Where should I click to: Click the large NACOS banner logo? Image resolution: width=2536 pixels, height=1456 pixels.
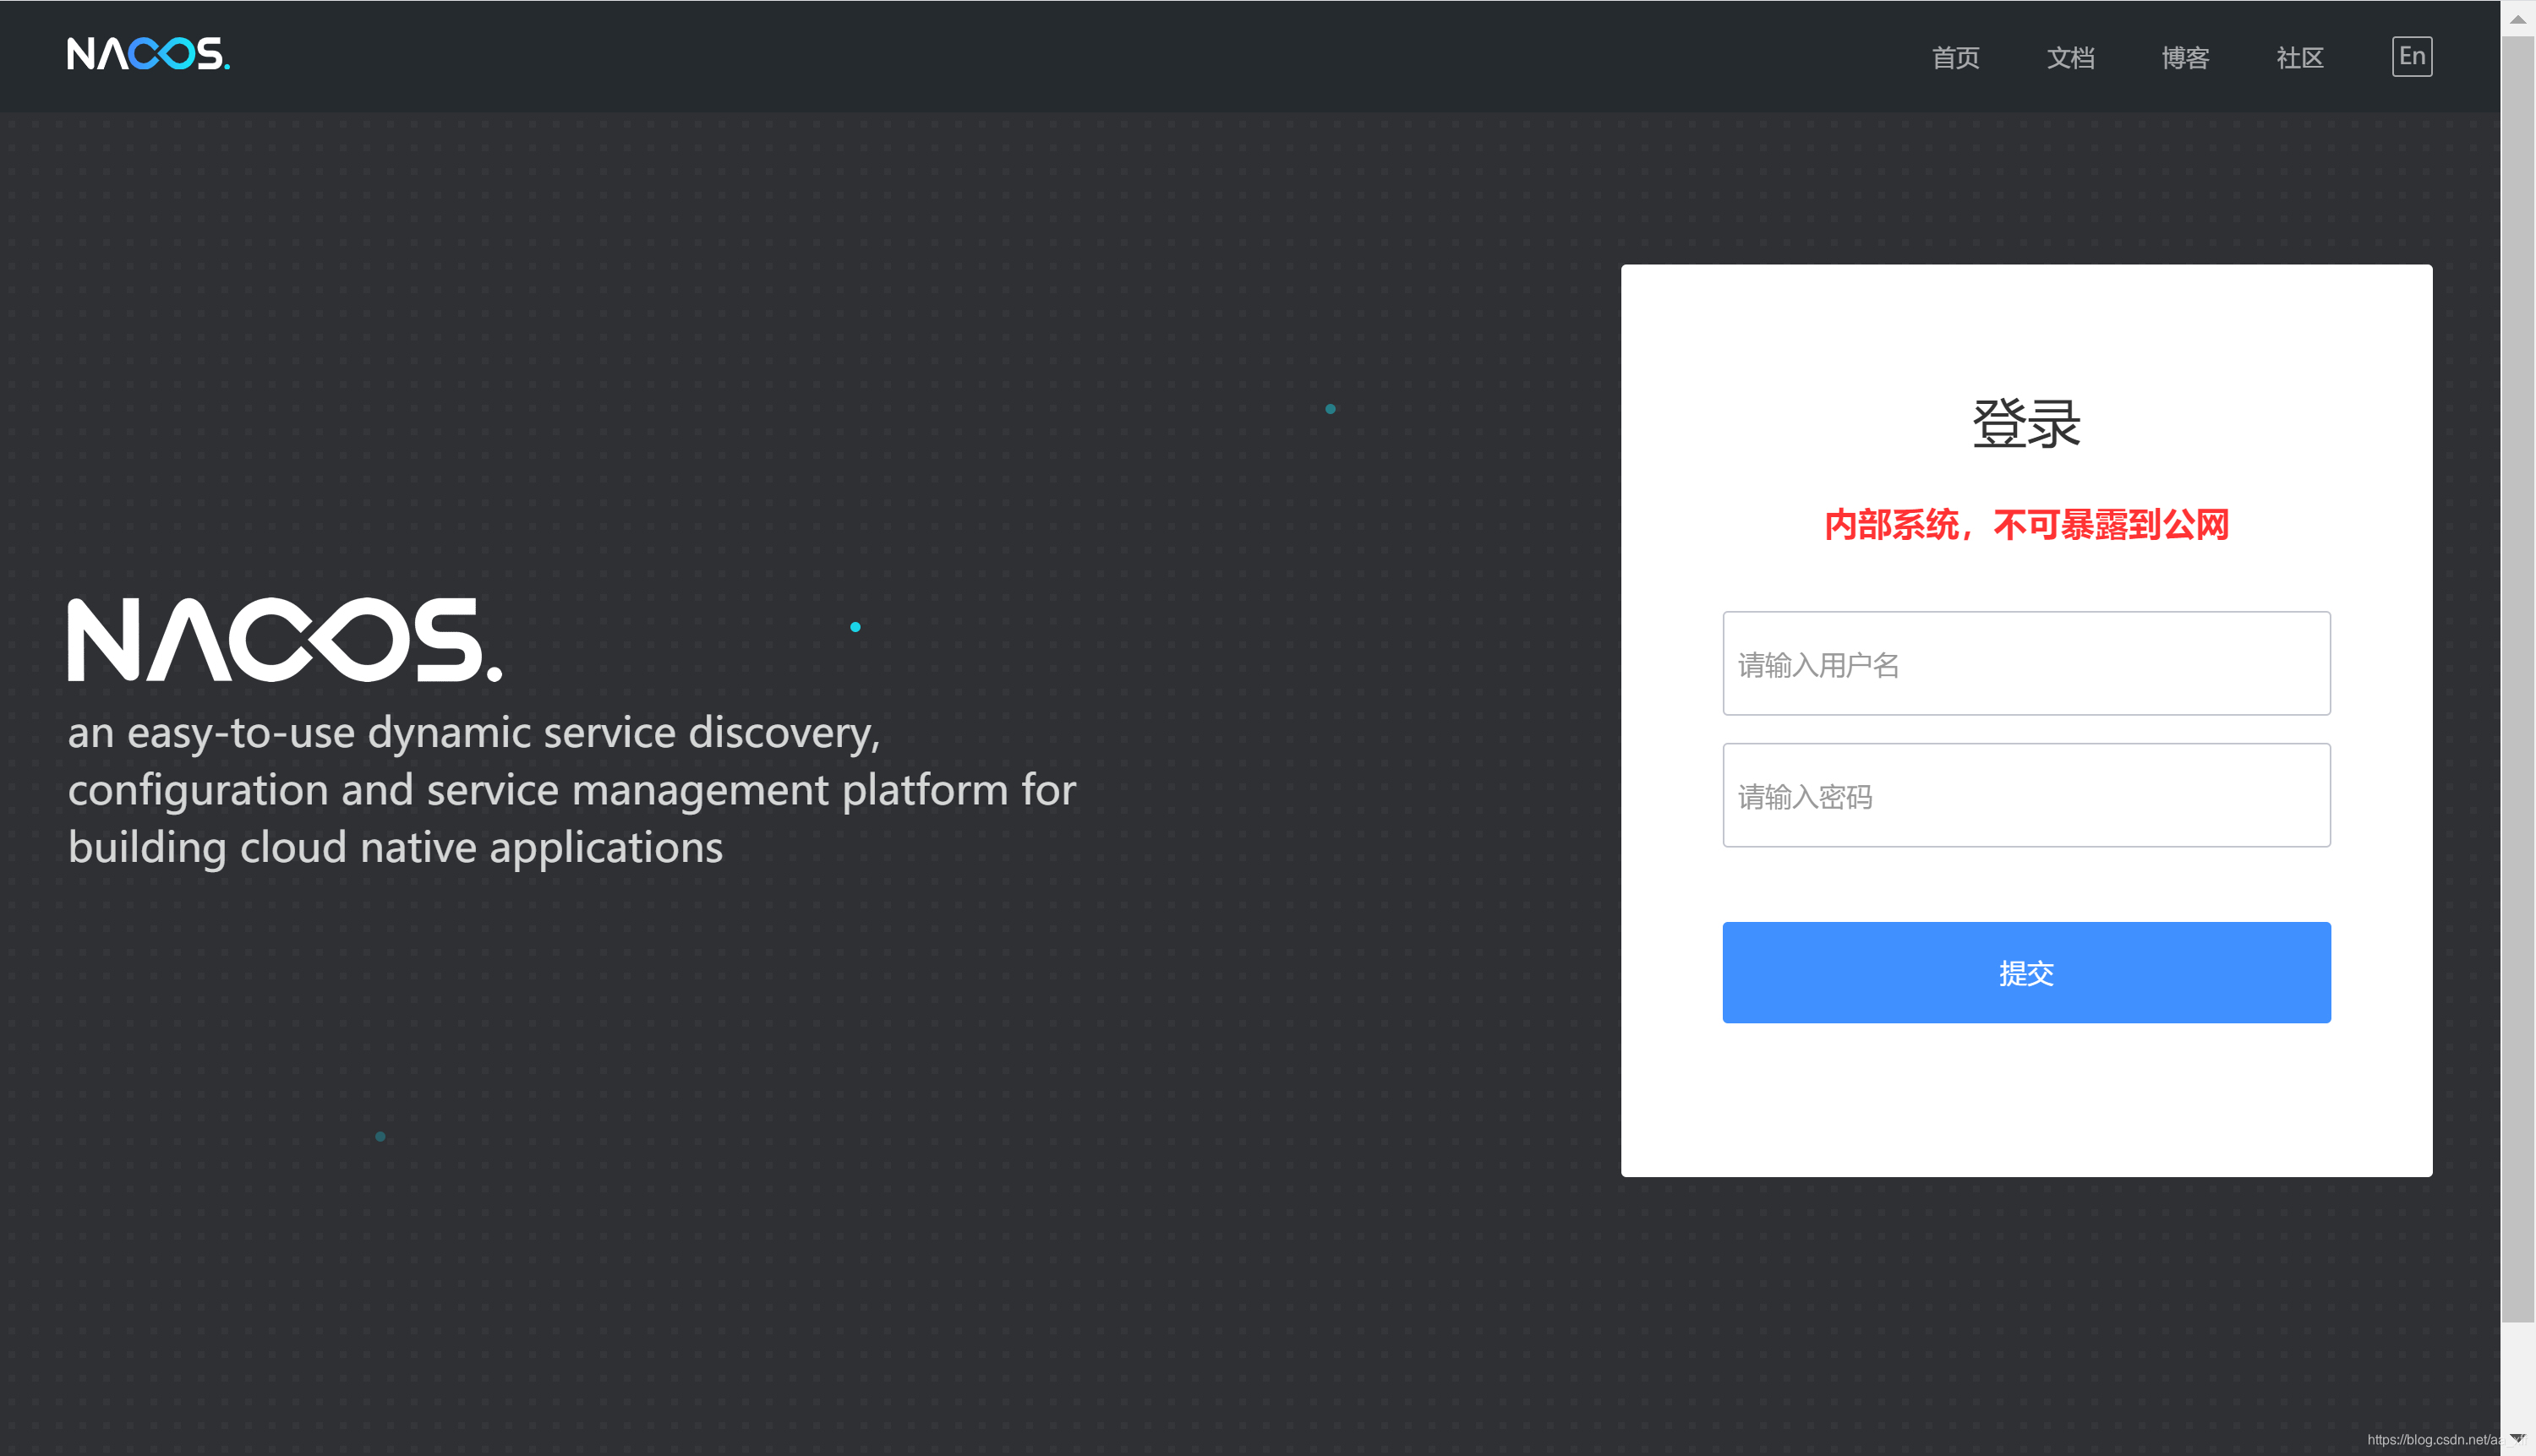coord(284,640)
